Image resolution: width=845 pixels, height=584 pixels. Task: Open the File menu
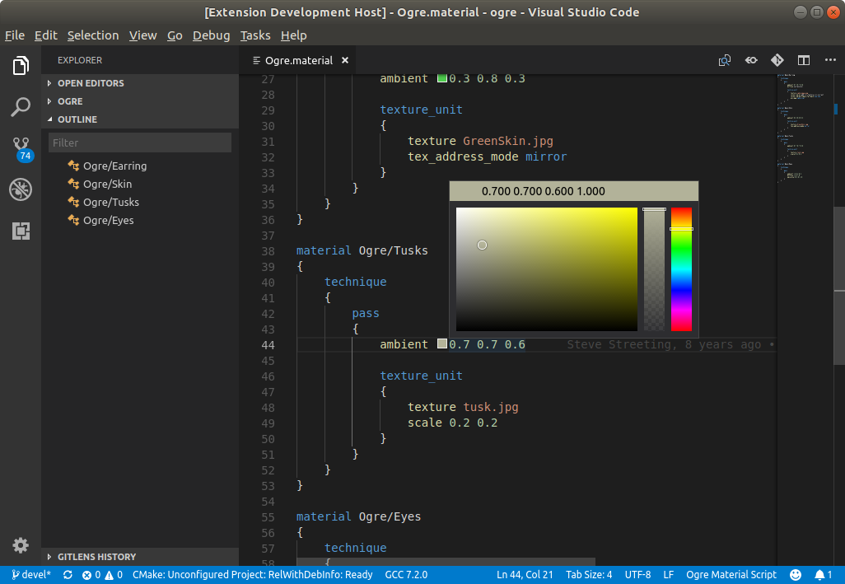15,35
